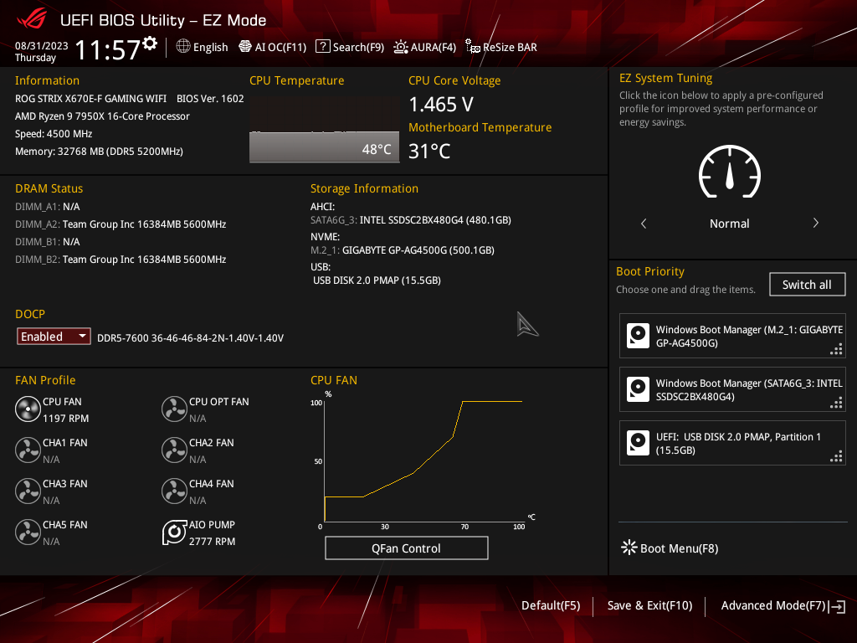The width and height of the screenshot is (857, 643).
Task: Click the 2777 RPM AIO pump reading
Action: click(x=212, y=542)
